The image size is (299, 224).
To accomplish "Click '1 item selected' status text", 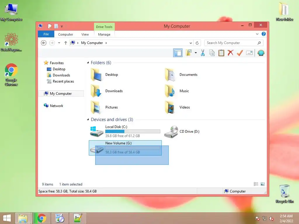I will coord(71,184).
